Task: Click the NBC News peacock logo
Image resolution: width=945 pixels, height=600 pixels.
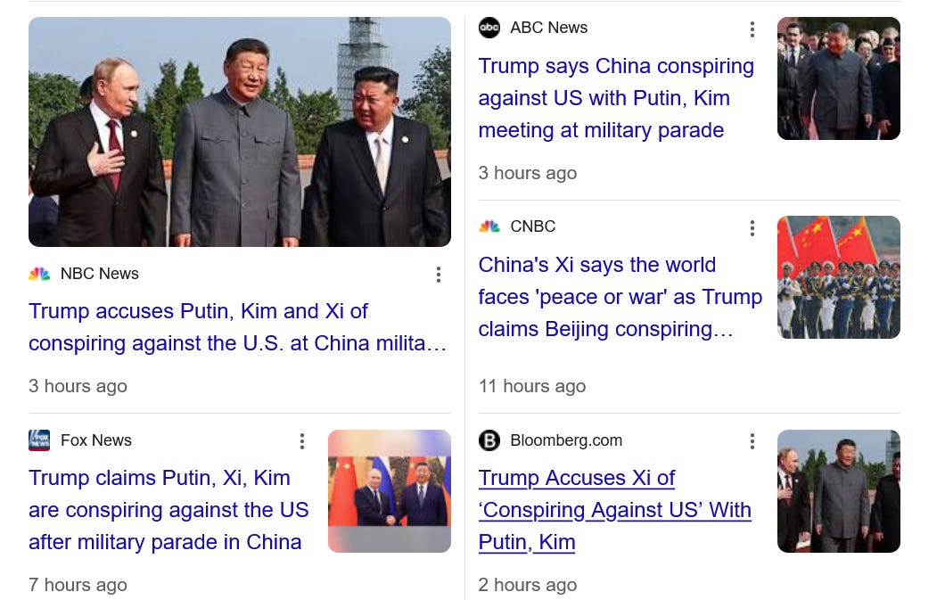Action: click(39, 274)
